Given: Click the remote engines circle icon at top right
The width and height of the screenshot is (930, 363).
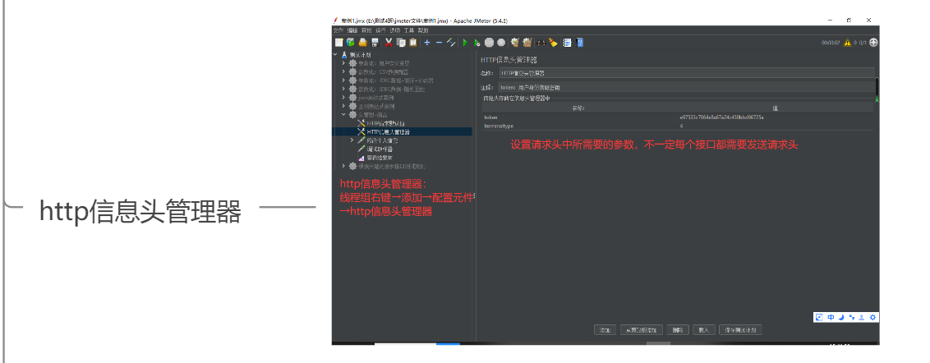Looking at the screenshot, I should tap(873, 43).
